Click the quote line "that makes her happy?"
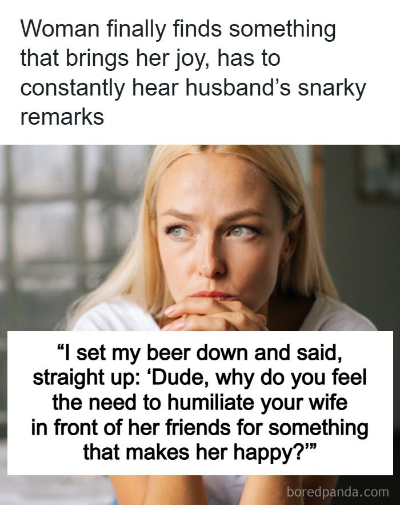 click(200, 452)
